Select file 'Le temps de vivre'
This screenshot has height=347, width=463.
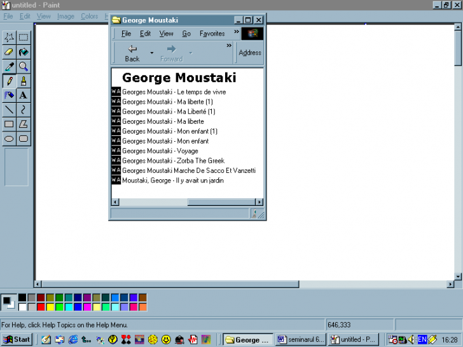coord(174,92)
